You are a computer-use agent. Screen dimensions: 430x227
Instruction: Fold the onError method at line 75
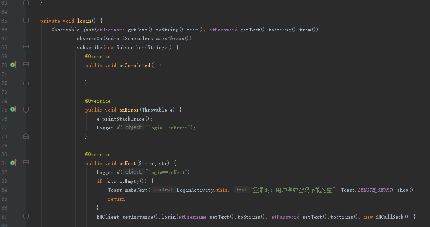(26, 110)
